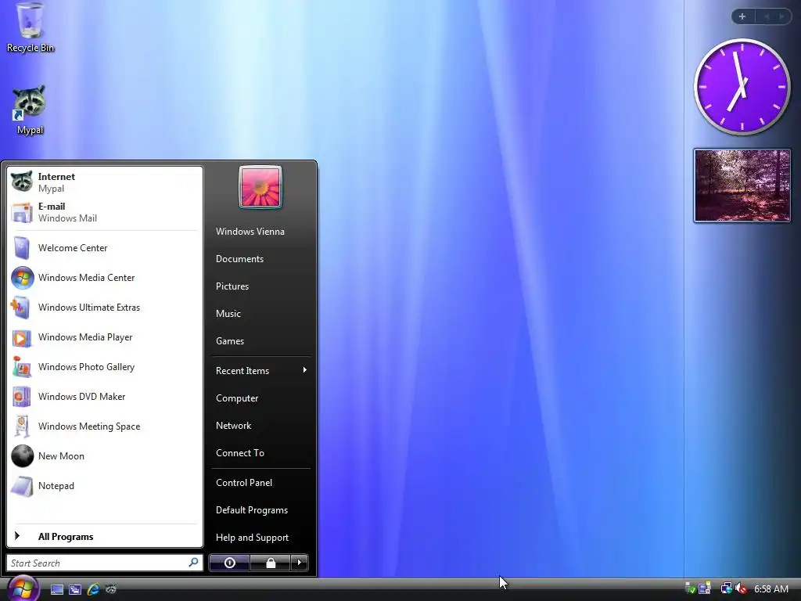Image resolution: width=801 pixels, height=601 pixels.
Task: Open Documents from the start menu
Action: tap(260, 259)
